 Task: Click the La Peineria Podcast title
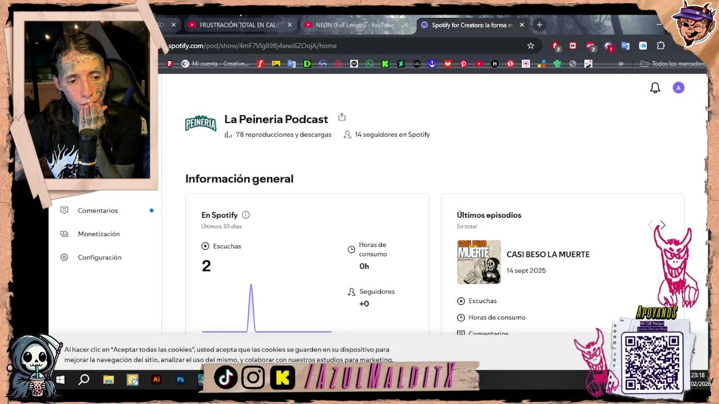tap(276, 119)
